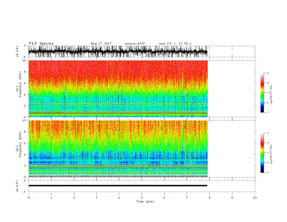Click the ch.3(V) flat black trace
This screenshot has height=222, width=287.
click(x=118, y=186)
